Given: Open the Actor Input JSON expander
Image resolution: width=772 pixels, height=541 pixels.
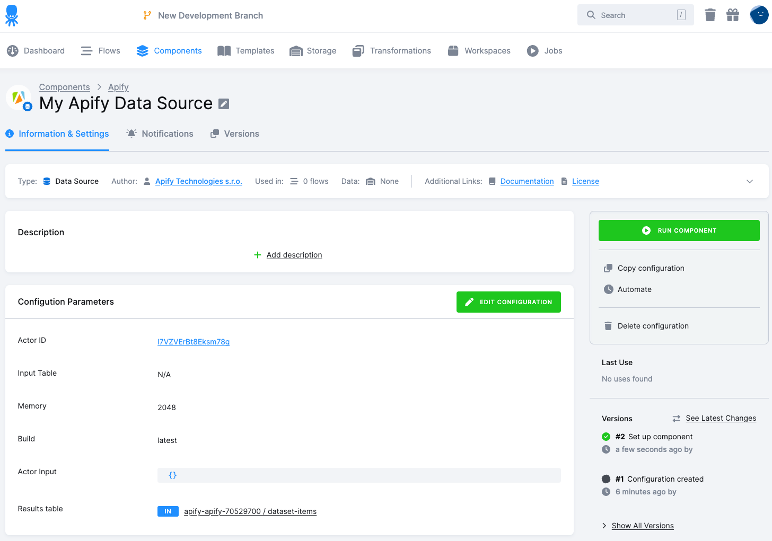Looking at the screenshot, I should click(x=172, y=475).
